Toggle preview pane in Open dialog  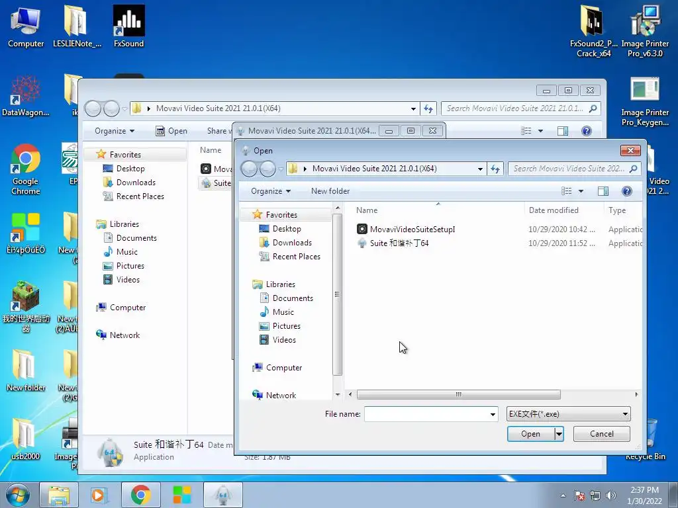603,191
